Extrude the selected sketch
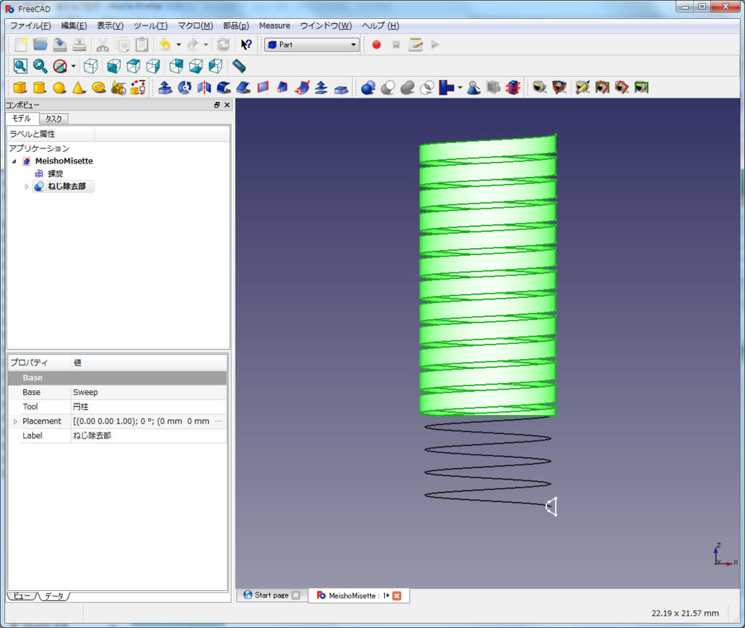The height and width of the screenshot is (628, 745). pos(165,87)
